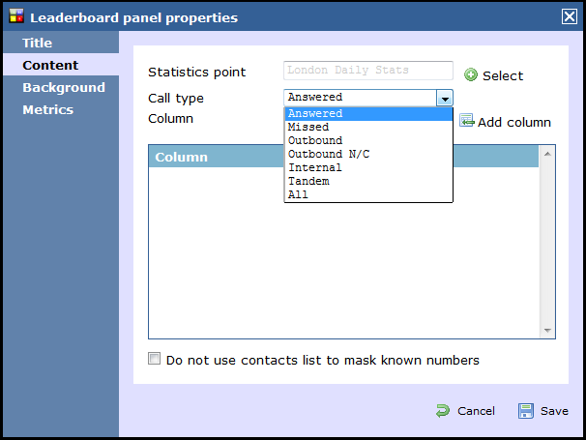Click the column list scroll-down arrow
Viewport: 586px width, 440px height.
(x=547, y=330)
